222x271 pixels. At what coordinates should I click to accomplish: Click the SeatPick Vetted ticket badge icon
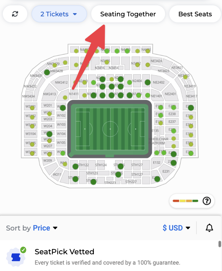click(16, 257)
